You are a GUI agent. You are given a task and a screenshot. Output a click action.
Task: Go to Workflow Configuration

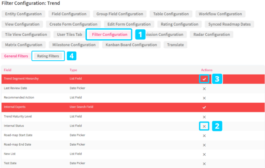220,14
